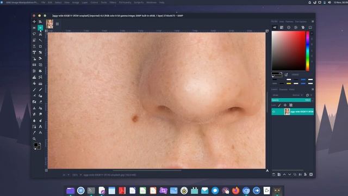Delete the layer with the bottom-right button
This screenshot has width=348, height=196.
coord(311,175)
